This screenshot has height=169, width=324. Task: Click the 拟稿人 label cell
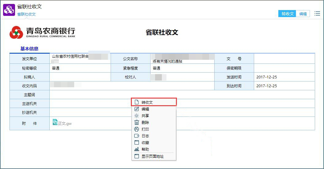pos(29,77)
